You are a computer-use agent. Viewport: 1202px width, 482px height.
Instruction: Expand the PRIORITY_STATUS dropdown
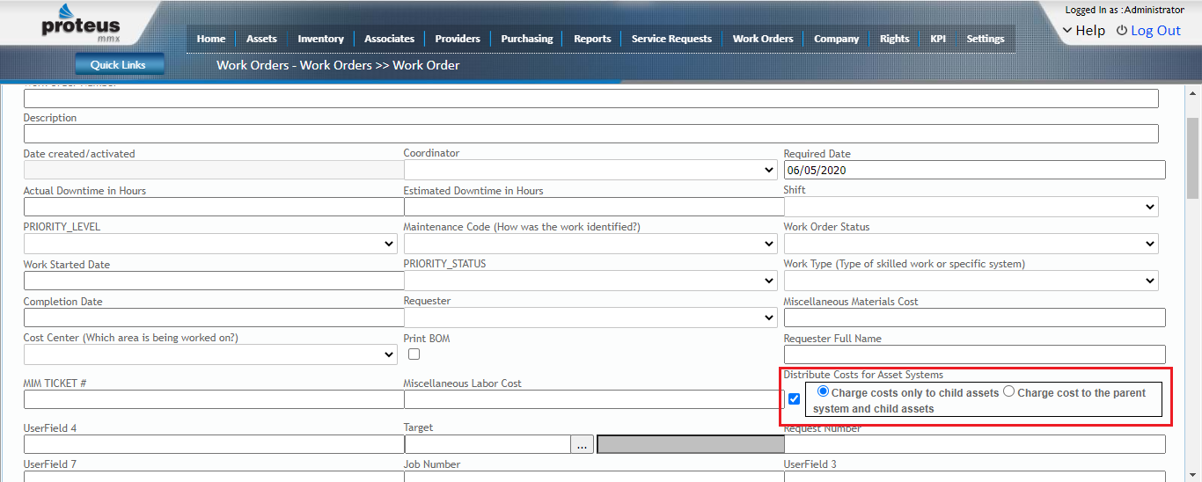coord(590,281)
